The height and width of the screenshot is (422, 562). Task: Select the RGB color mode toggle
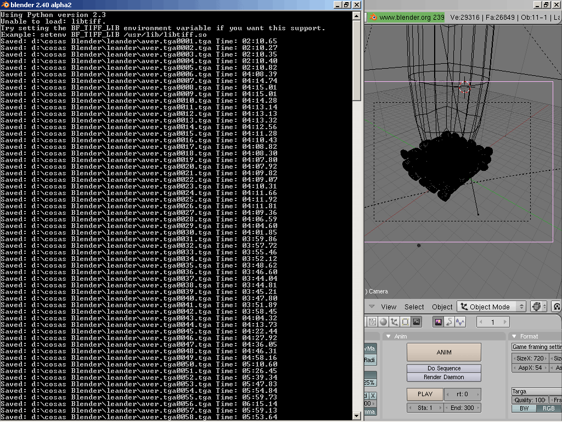click(549, 408)
